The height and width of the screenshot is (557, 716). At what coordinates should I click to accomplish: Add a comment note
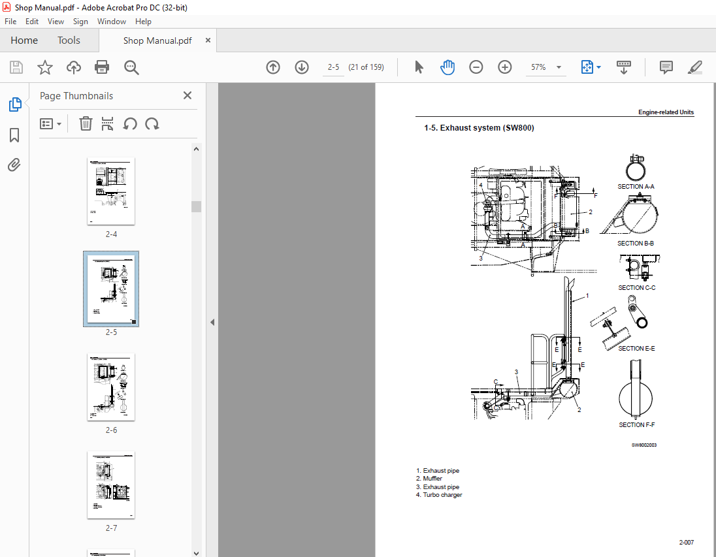tap(666, 67)
